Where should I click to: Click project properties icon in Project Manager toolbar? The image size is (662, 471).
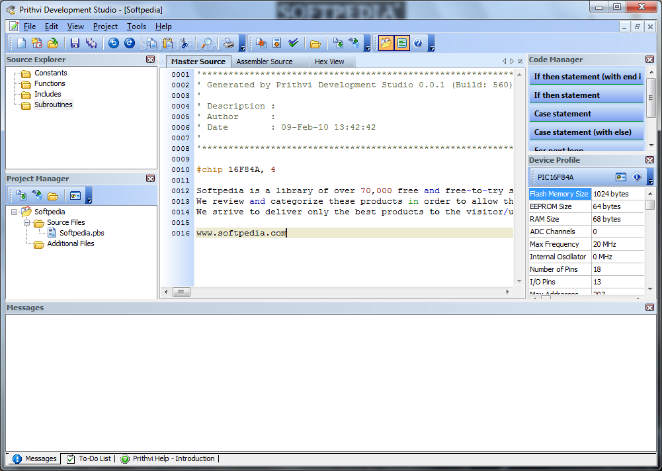pyautogui.click(x=75, y=196)
